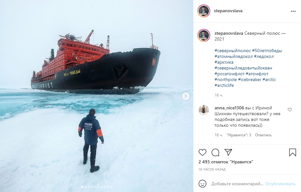Like the post with heart icon
301x192 pixels.
(202, 152)
